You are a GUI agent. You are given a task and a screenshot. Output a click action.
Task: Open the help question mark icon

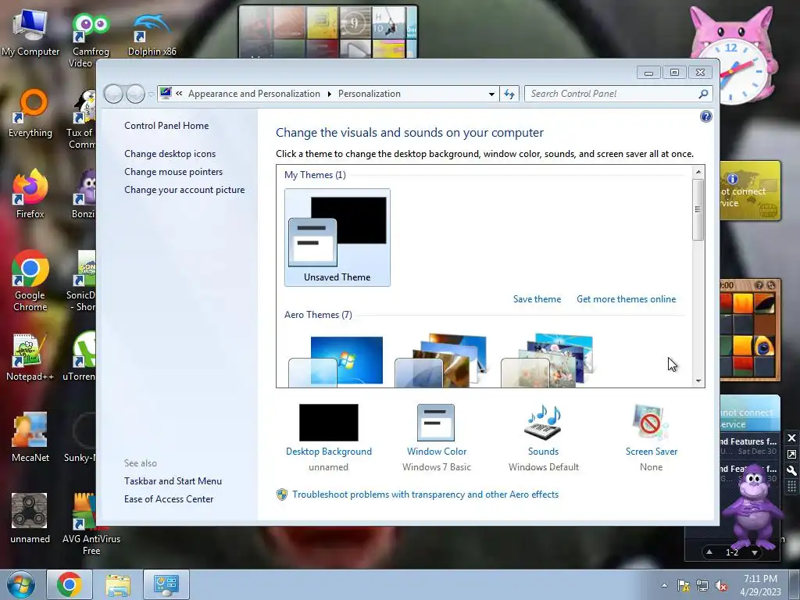[x=705, y=117]
